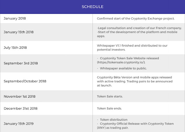Open the tokensale.cryptonity.io link
This screenshot has height=132, width=185.
pyautogui.click(x=121, y=62)
